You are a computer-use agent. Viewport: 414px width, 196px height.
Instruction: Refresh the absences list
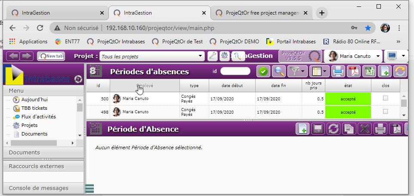400,71
